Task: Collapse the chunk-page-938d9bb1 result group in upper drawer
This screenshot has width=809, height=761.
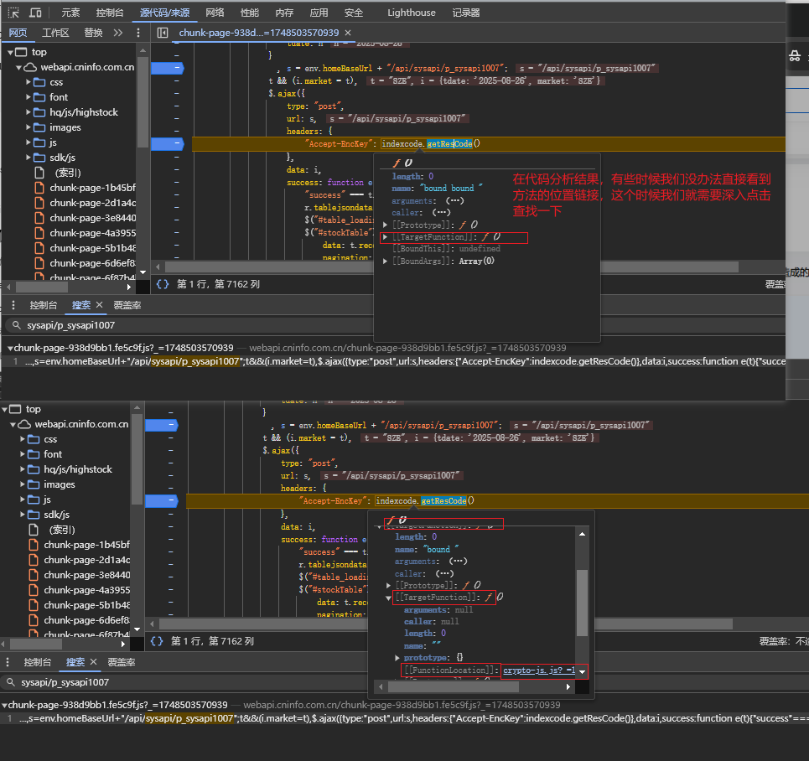Action: (10, 349)
